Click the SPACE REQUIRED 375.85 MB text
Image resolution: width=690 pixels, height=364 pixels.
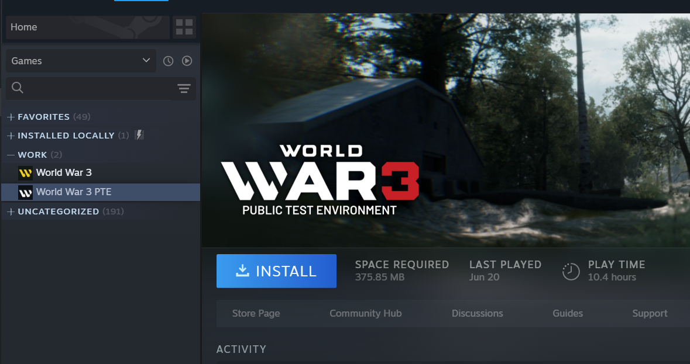402,271
